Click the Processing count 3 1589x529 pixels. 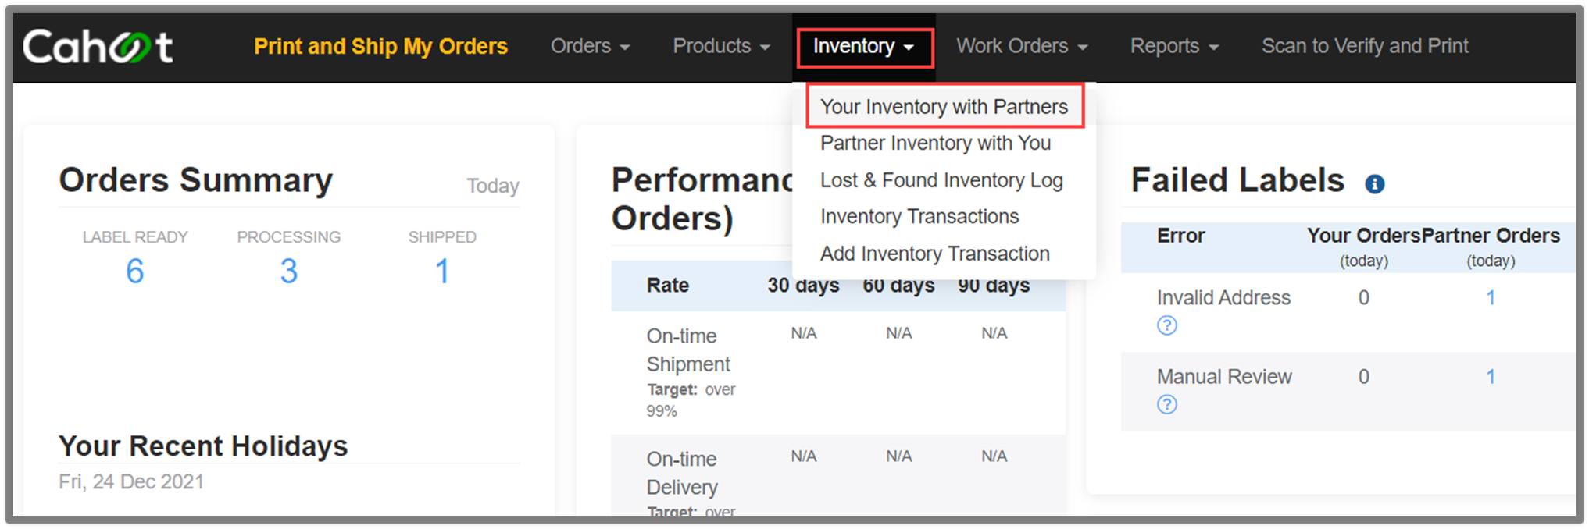[289, 272]
